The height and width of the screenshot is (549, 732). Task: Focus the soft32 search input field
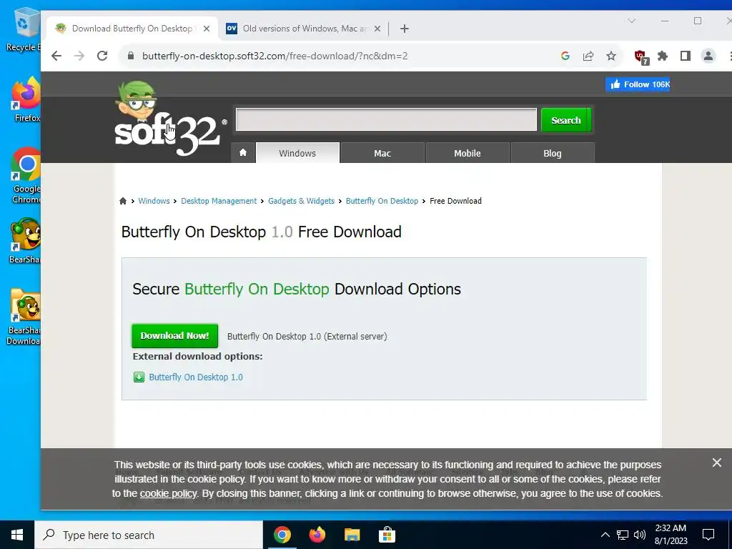click(386, 119)
